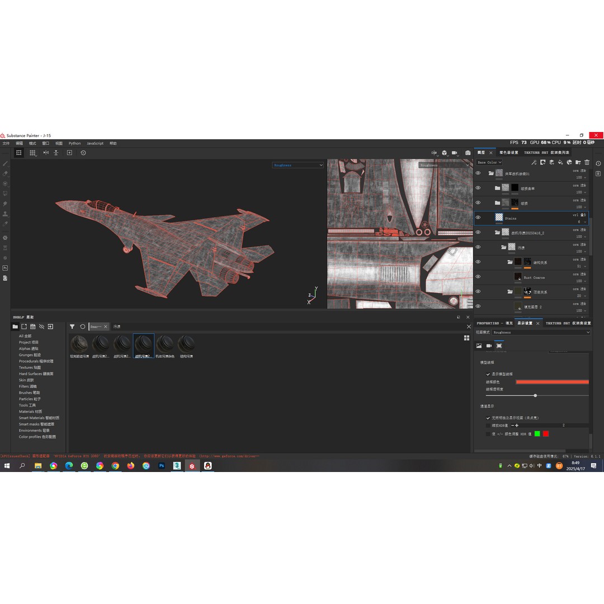Image resolution: width=604 pixels, height=604 pixels.
Task: Select the Smart Materials shelf category
Action: pyautogui.click(x=39, y=418)
